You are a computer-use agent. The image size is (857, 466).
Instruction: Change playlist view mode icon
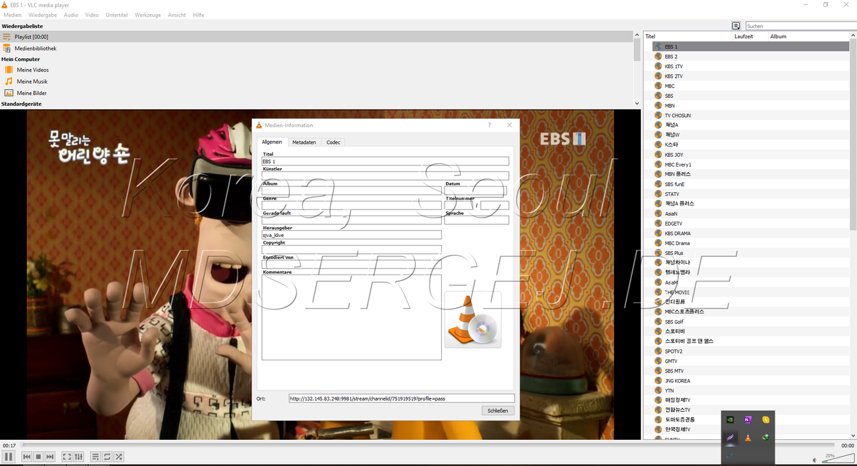[x=736, y=25]
